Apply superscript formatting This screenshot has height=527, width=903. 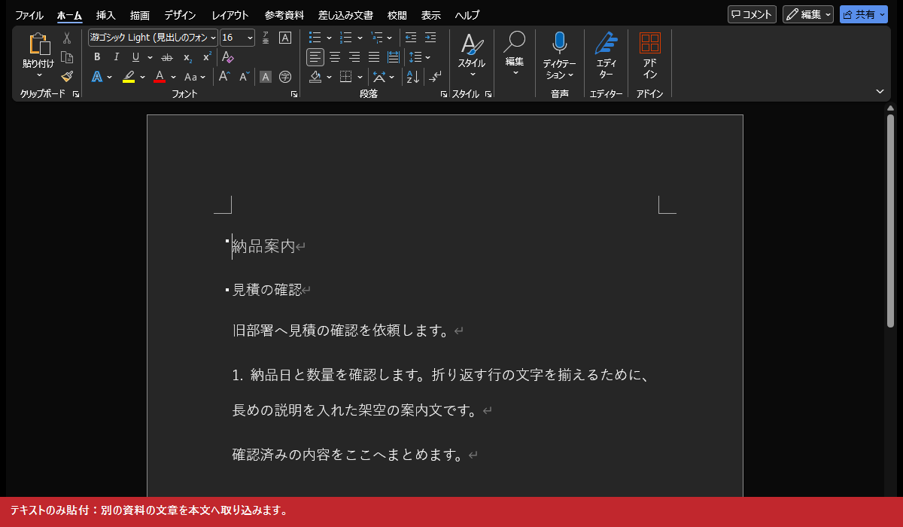207,57
